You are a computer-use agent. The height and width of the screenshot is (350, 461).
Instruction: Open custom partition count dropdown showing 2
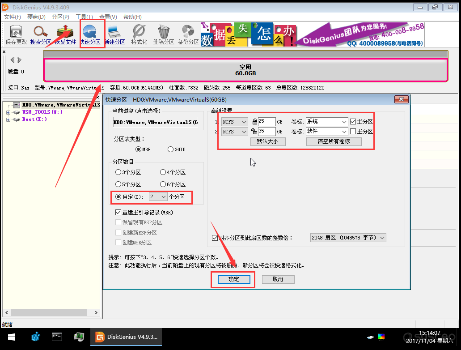(158, 196)
